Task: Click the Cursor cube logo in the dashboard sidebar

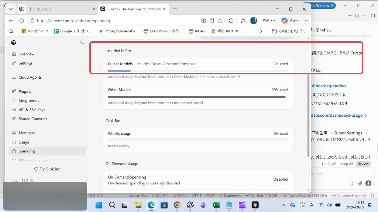Action: point(14,43)
